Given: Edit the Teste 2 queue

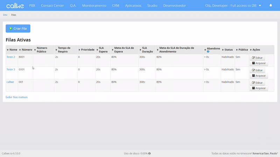Looking at the screenshot, I should pos(257,58).
